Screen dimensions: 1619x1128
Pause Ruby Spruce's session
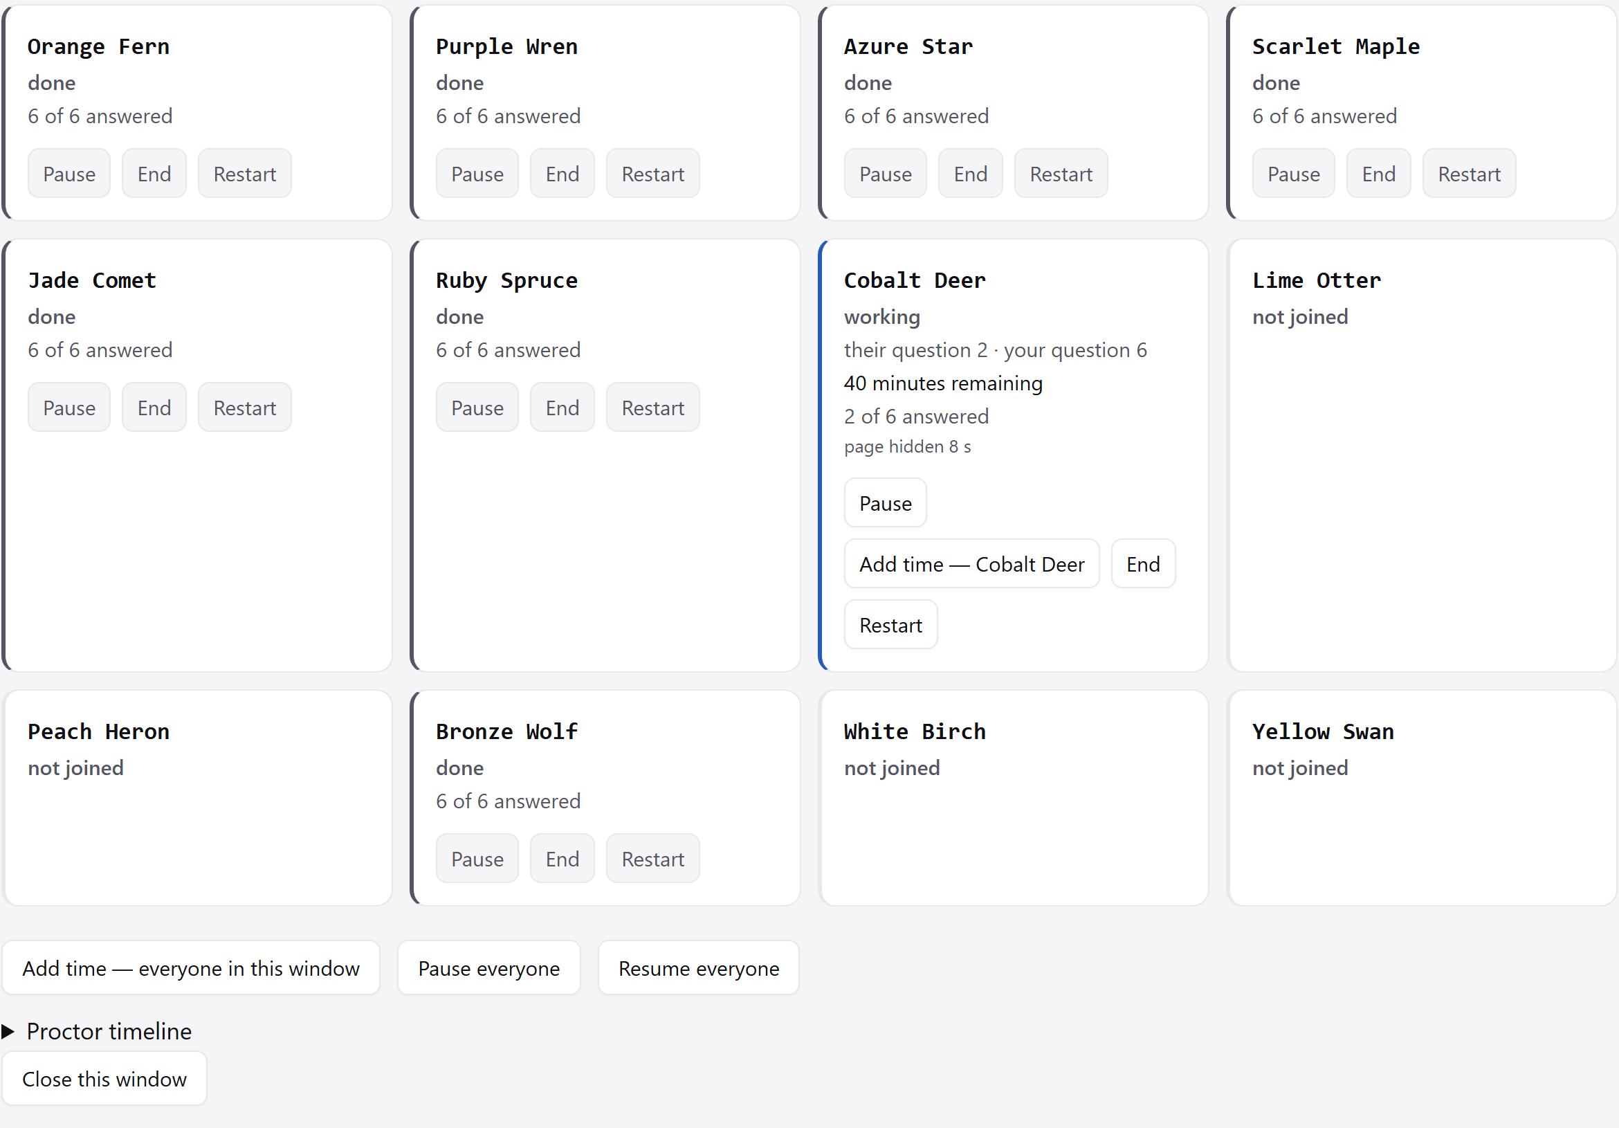pos(477,408)
